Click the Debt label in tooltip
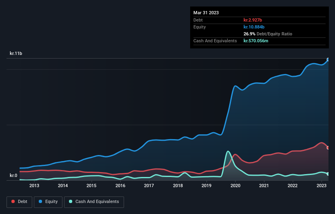The image size is (335, 214). 198,20
